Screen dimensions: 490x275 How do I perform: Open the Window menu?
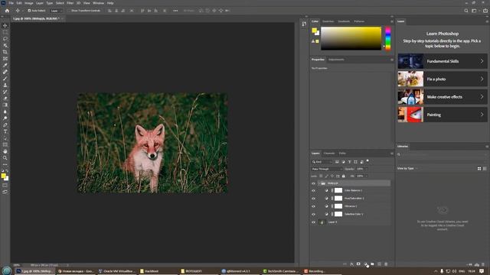[98, 3]
